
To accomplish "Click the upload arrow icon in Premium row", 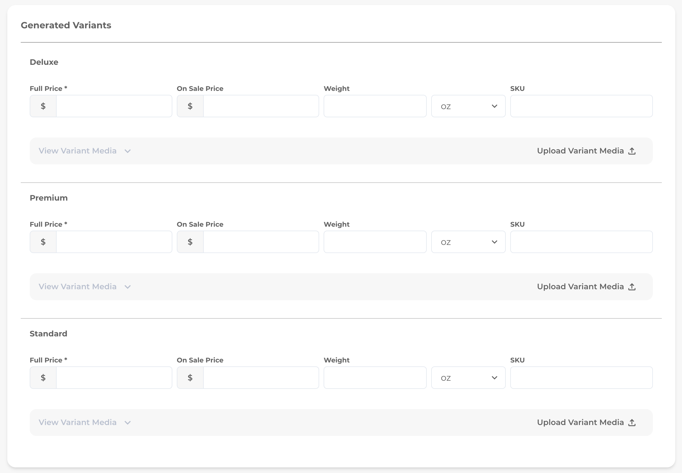I will (x=632, y=287).
